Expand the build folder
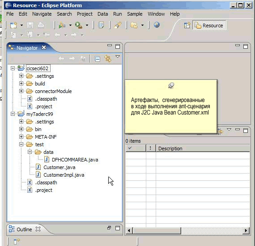255x246 pixels. (x=21, y=83)
